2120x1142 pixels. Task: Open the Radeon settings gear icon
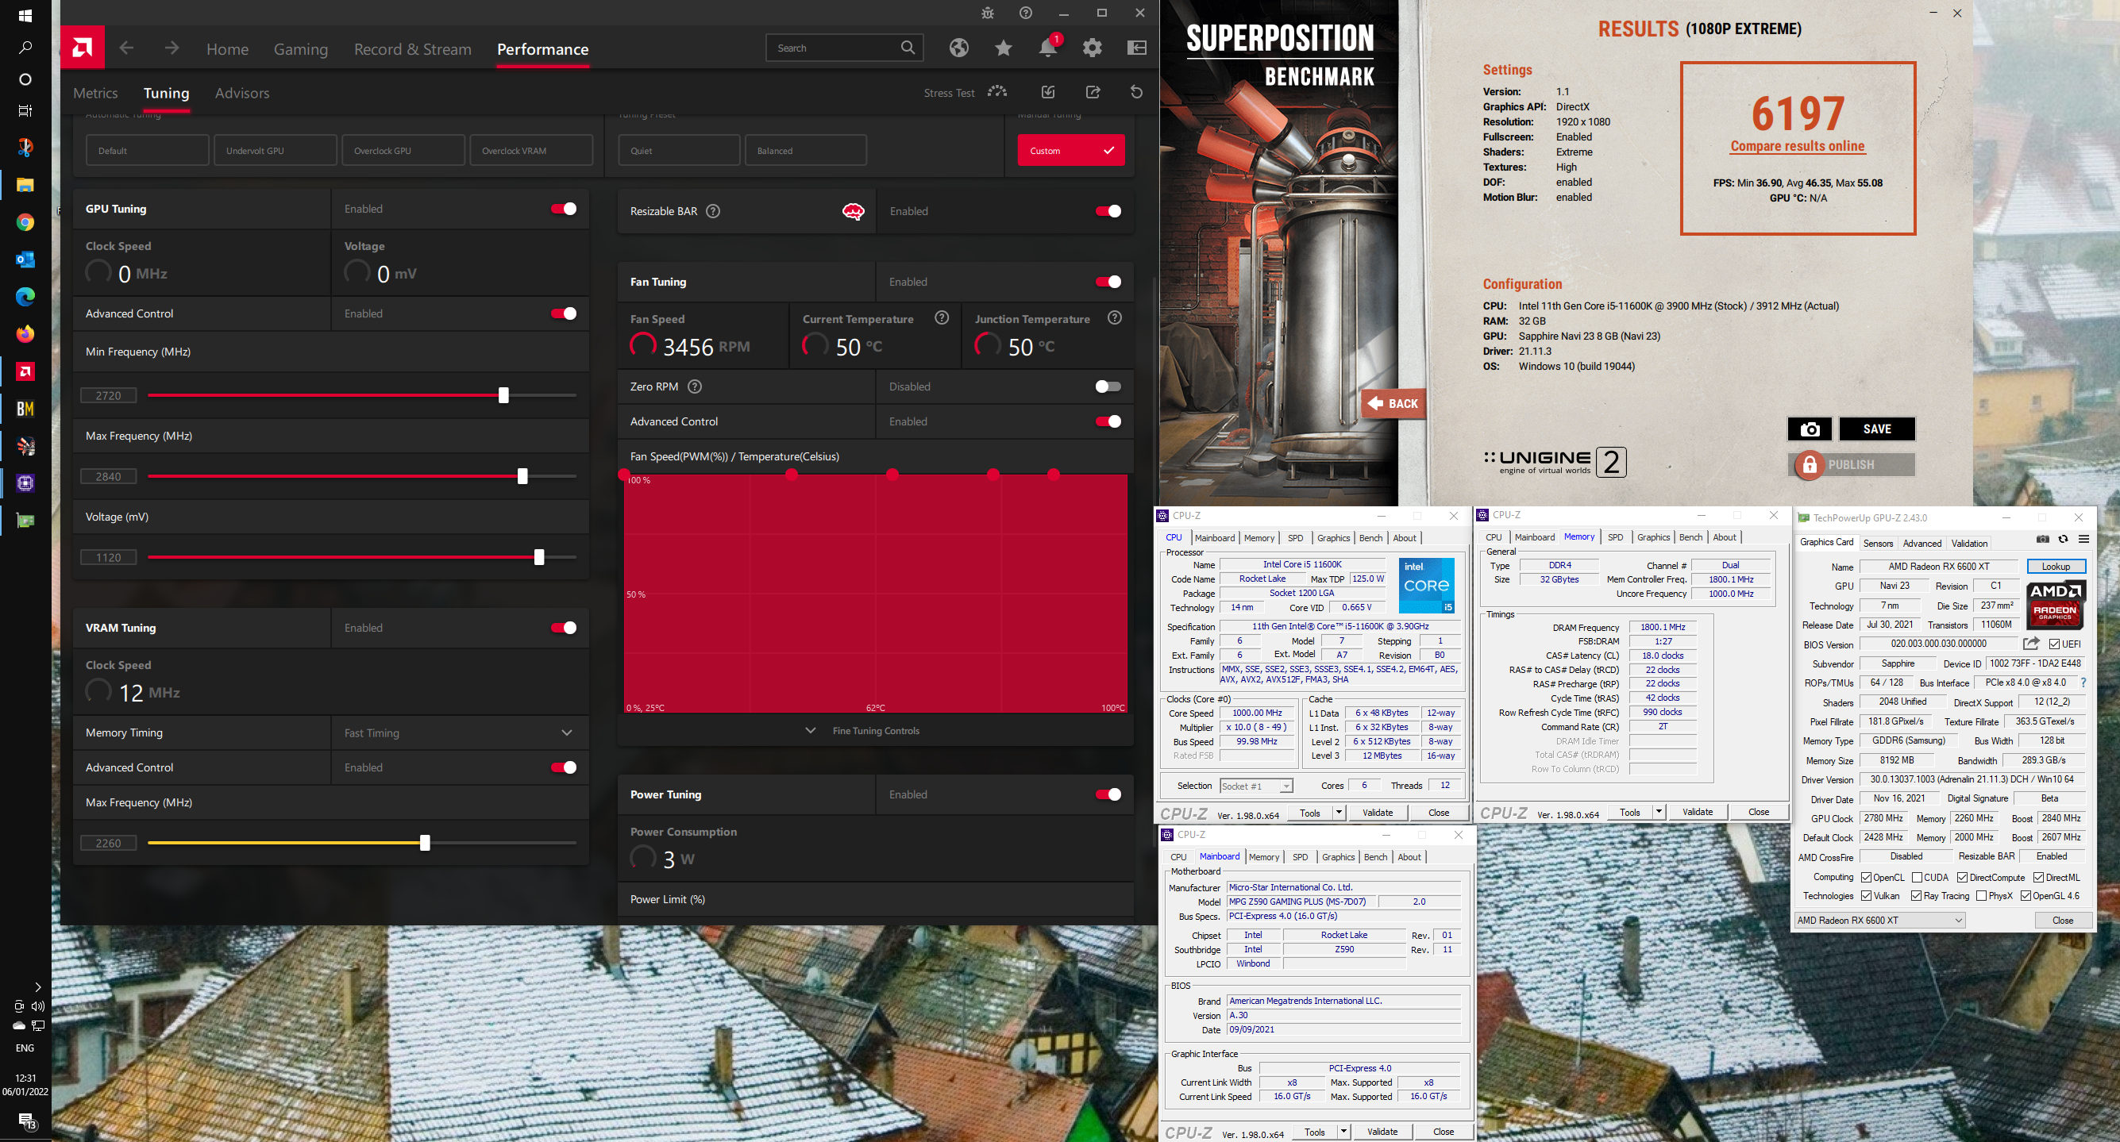pos(1092,48)
